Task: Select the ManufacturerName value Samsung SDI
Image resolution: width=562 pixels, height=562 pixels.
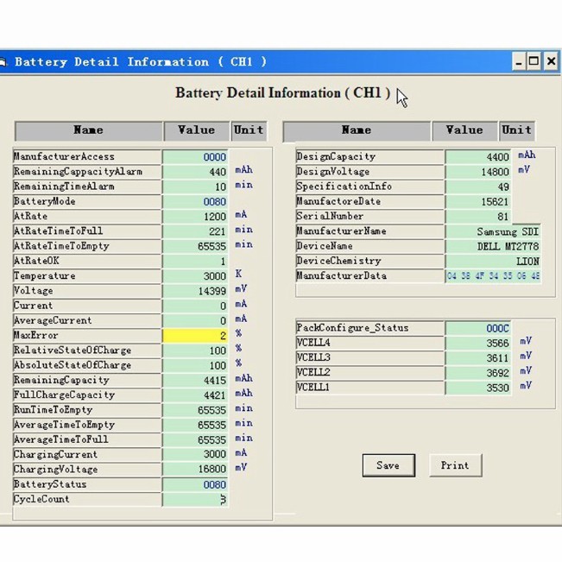Action: point(493,231)
